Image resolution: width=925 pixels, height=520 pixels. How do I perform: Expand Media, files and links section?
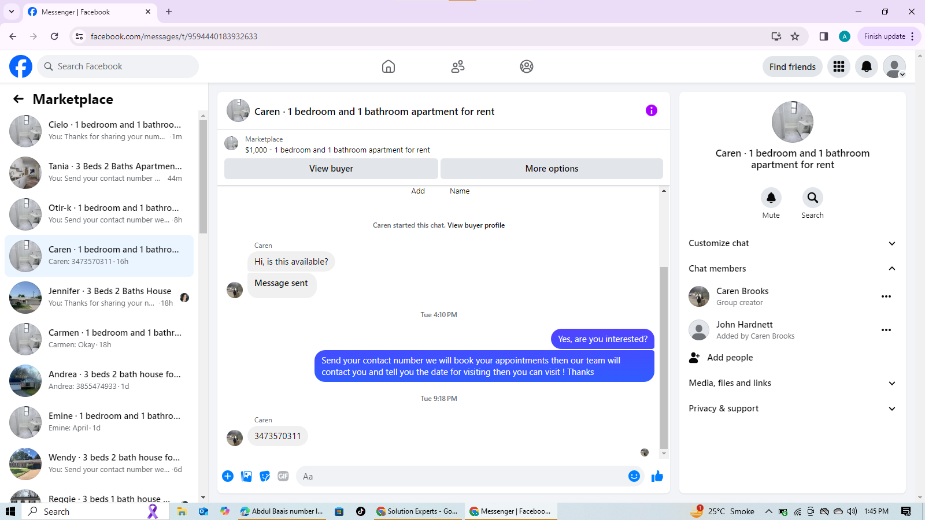(x=793, y=383)
